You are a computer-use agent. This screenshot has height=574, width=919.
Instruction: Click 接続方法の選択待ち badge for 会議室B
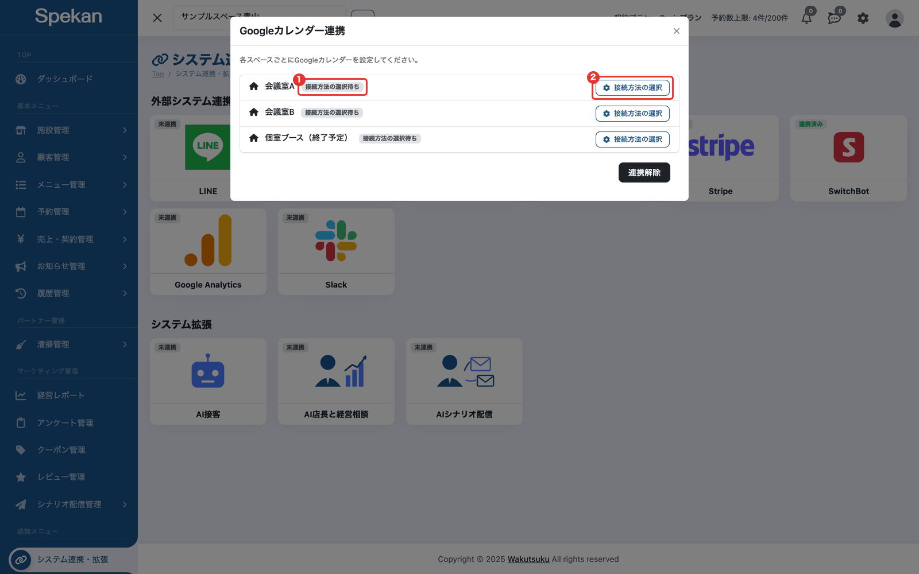332,113
